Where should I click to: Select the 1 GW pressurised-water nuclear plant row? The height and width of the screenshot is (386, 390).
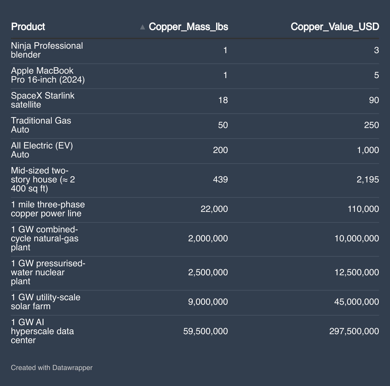[x=195, y=273]
